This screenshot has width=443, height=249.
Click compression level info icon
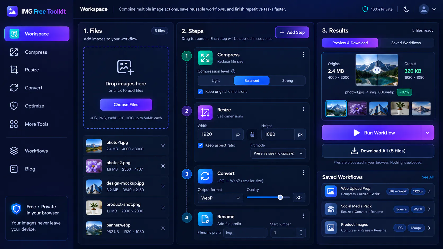[x=233, y=71]
